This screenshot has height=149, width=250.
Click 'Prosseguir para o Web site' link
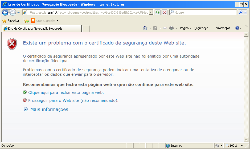(x=73, y=100)
